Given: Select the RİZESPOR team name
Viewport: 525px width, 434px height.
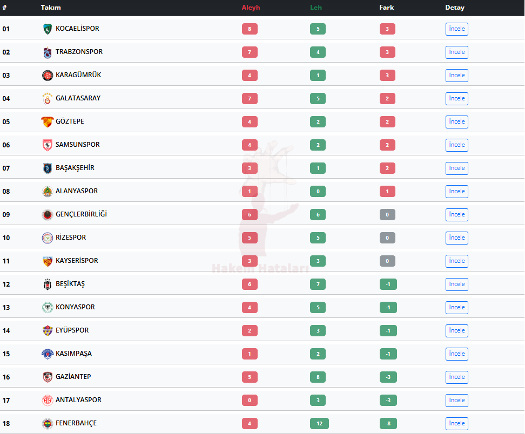Looking at the screenshot, I should point(71,238).
